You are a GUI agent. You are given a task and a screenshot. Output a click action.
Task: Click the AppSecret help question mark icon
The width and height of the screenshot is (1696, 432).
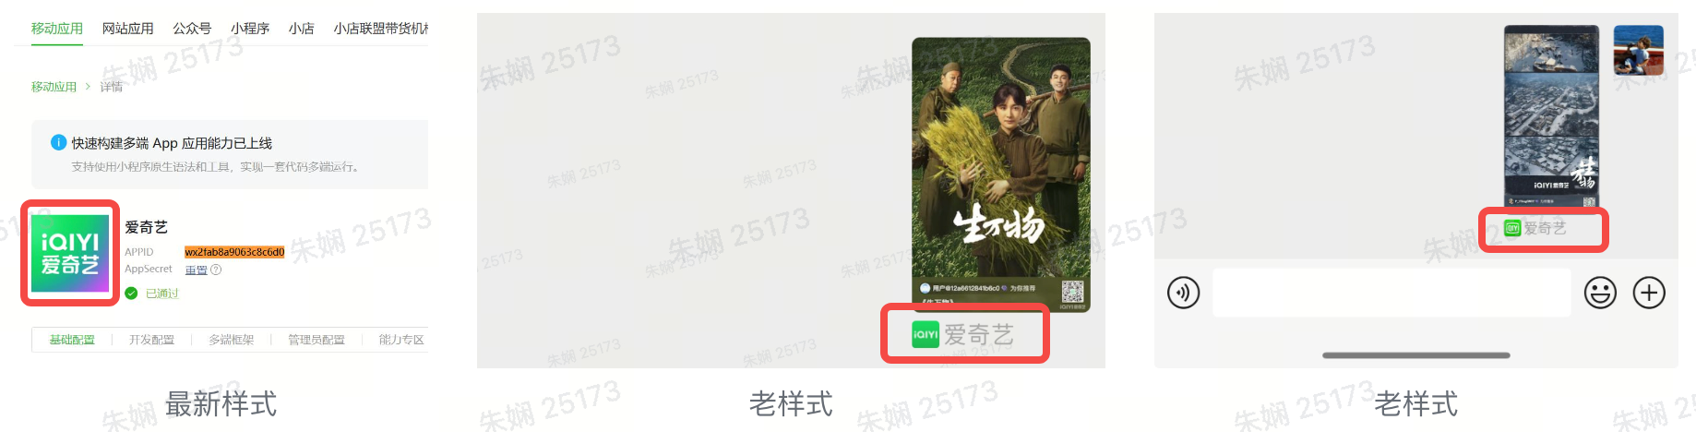pos(216,270)
